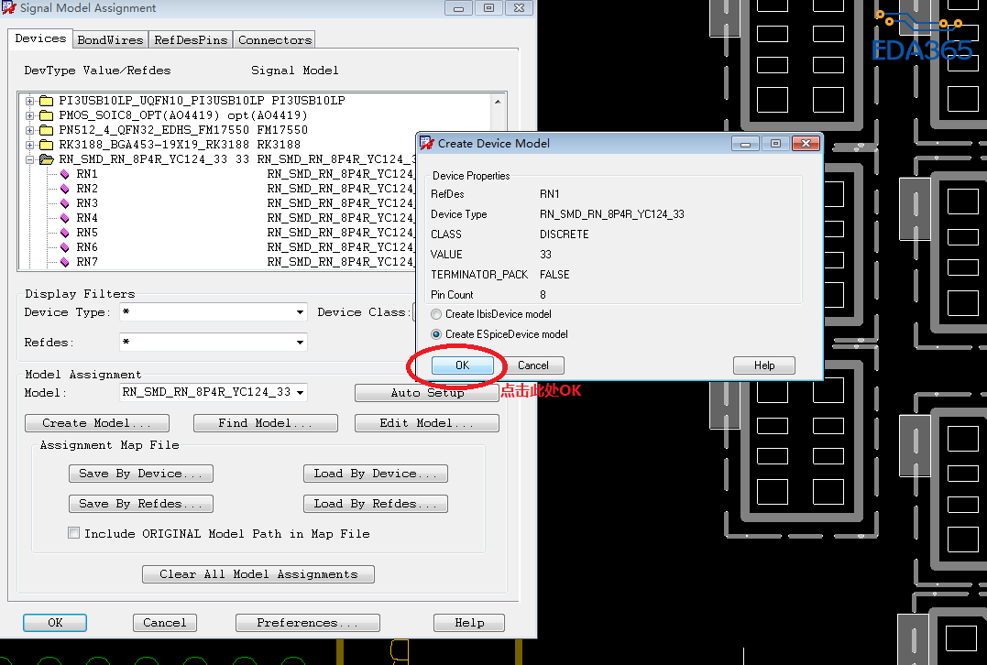Click the diamond icon beside RN1
Viewport: 987px width, 665px height.
click(x=65, y=174)
